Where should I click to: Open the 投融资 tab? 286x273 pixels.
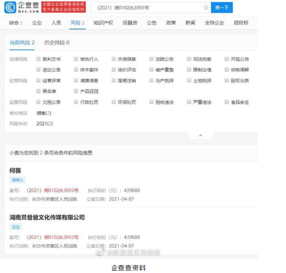(130, 23)
